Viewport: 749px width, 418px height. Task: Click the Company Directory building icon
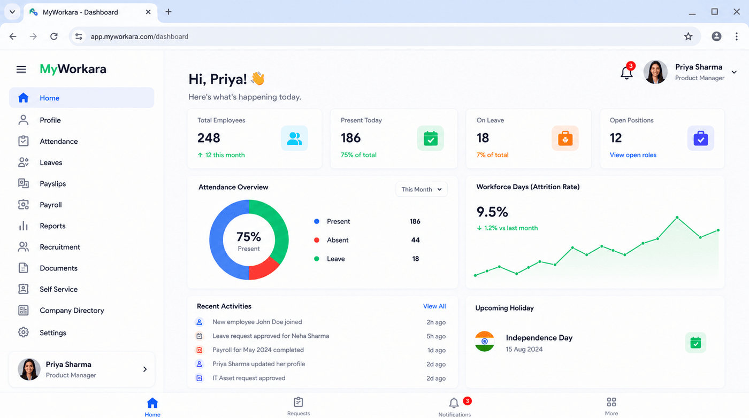(x=23, y=310)
